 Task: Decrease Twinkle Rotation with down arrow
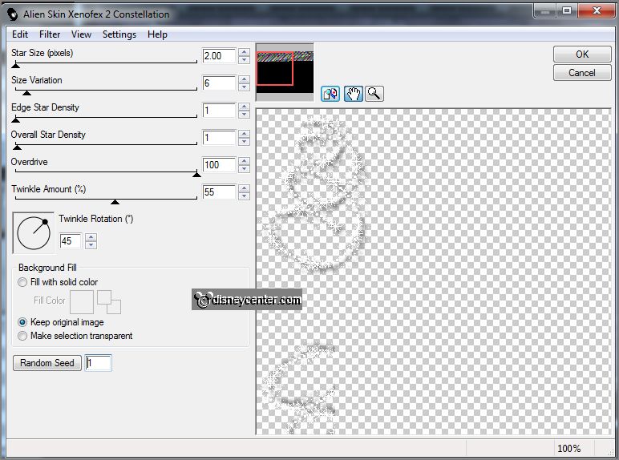click(91, 245)
